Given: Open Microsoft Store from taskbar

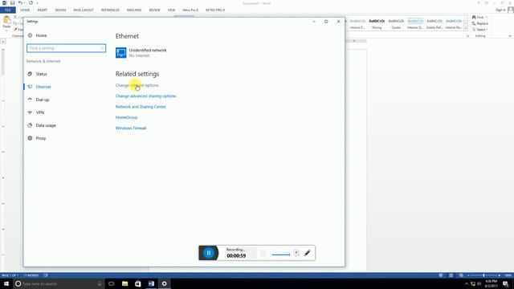Looking at the screenshot, I should (138, 283).
